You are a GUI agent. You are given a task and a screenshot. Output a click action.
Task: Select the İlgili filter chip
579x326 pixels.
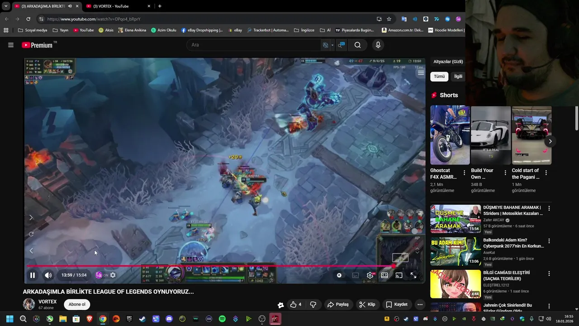click(x=458, y=77)
